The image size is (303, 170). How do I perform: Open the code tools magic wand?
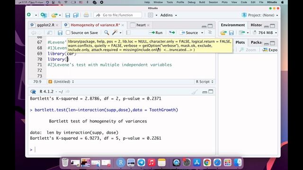[115, 33]
